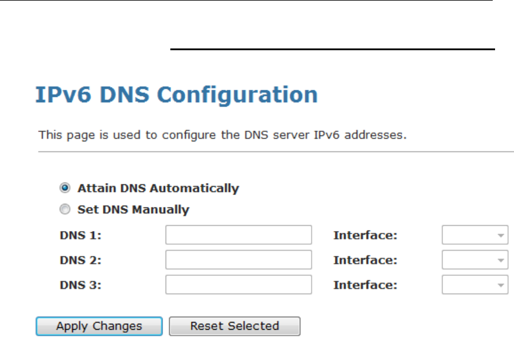This screenshot has width=514, height=338.
Task: Click the Reset Selected button
Action: [234, 326]
